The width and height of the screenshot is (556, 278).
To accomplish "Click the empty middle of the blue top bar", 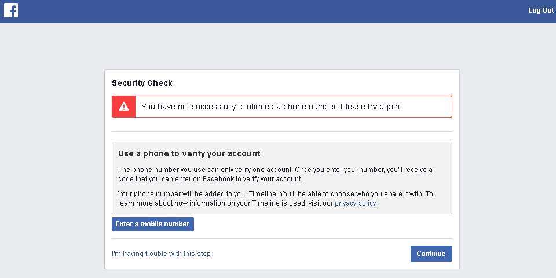I will [278, 12].
